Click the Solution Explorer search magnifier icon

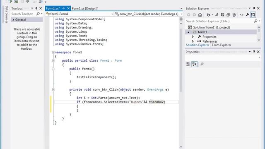click(256, 21)
